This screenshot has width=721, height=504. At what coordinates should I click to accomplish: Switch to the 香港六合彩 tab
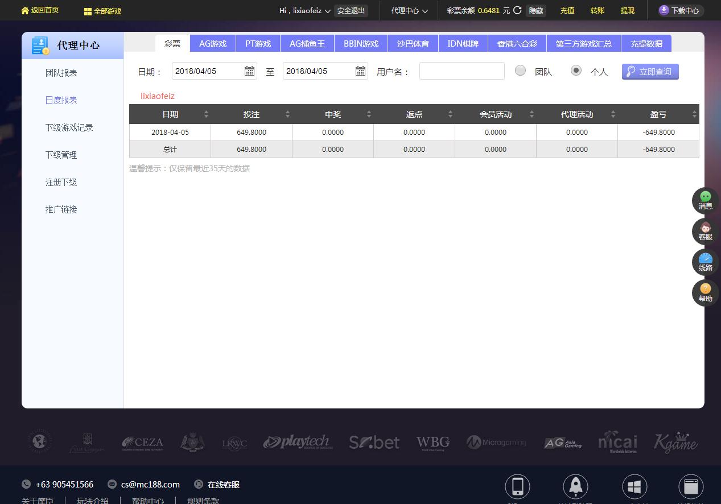click(517, 43)
